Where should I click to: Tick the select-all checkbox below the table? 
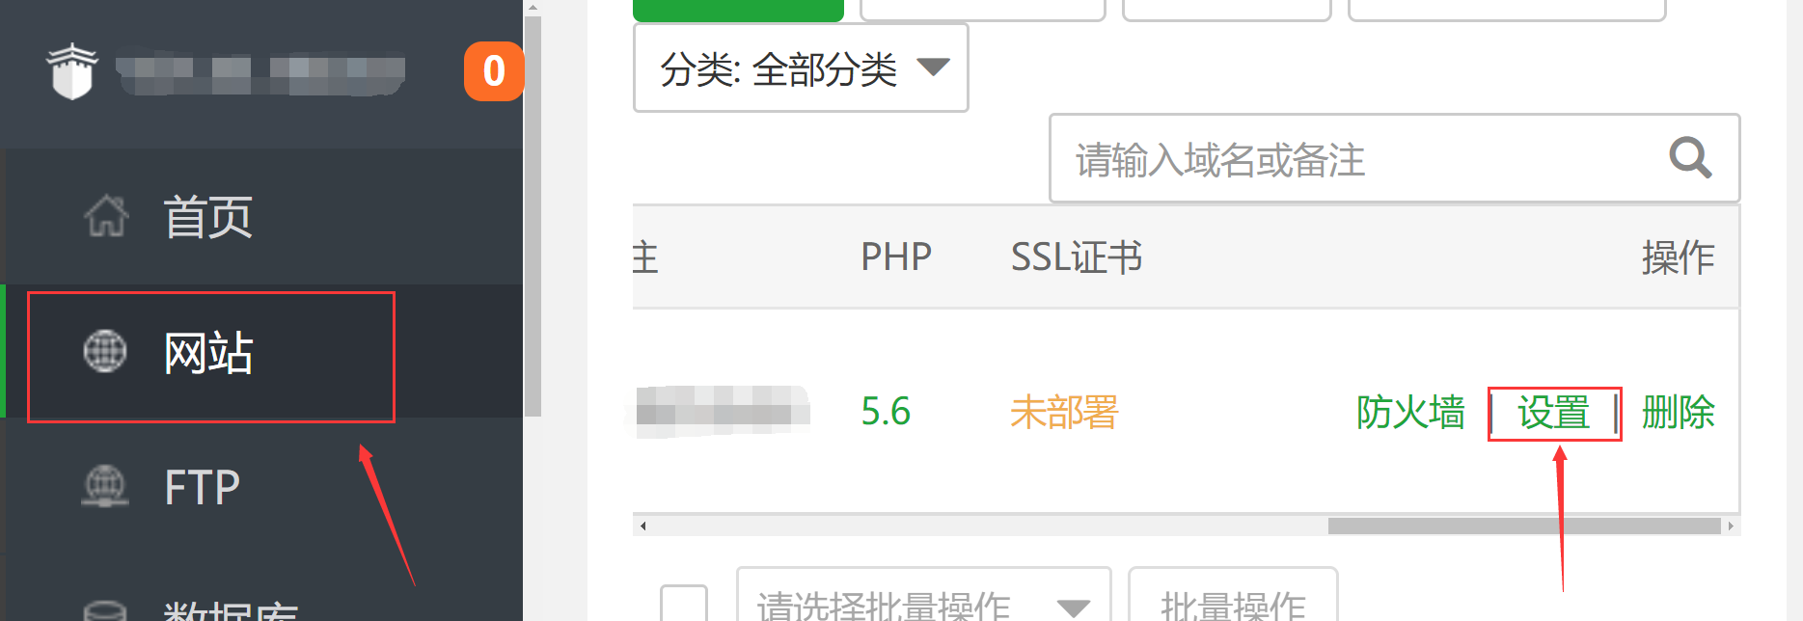click(x=684, y=604)
